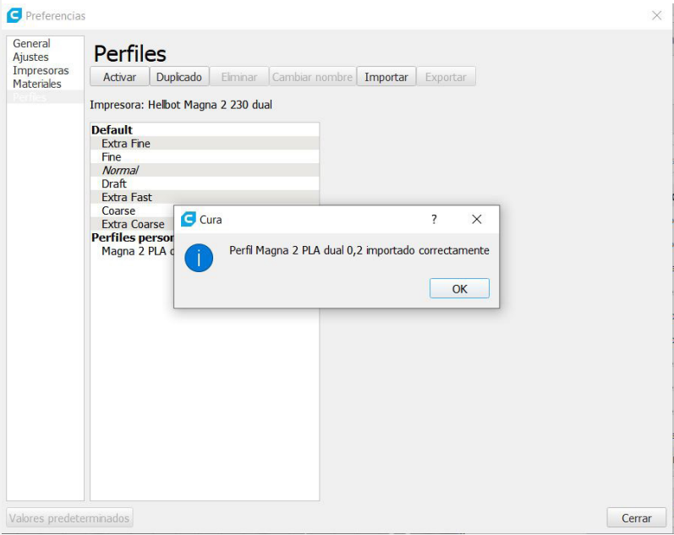Click the Cambiar nombre button

313,77
